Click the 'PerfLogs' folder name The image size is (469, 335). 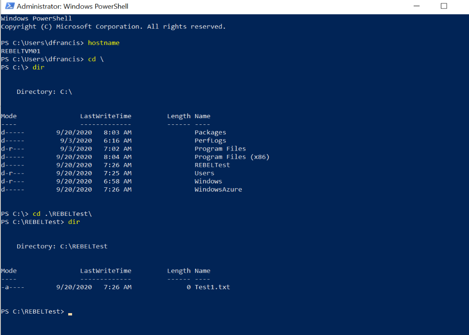coord(210,141)
